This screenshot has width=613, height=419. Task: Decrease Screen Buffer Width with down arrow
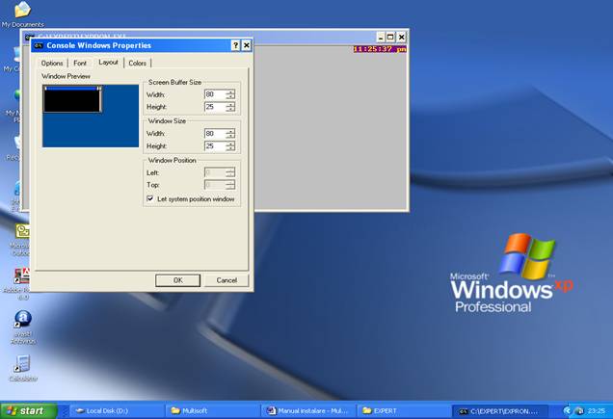230,97
